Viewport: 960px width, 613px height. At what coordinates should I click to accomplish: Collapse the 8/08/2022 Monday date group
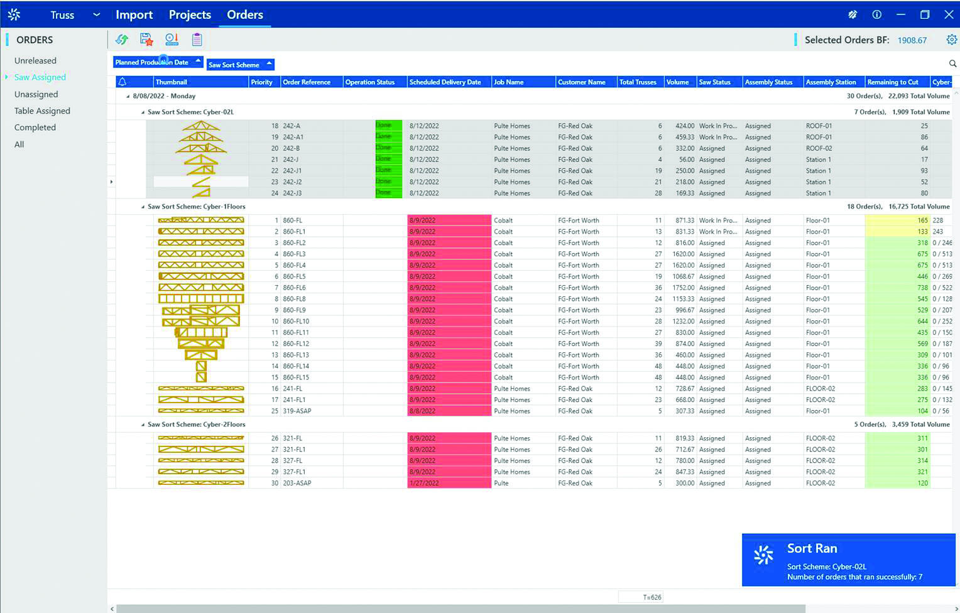[128, 95]
